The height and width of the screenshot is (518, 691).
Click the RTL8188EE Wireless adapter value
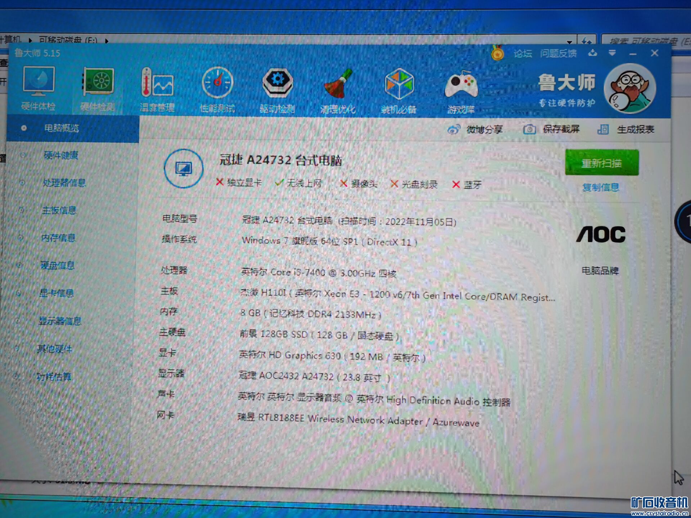point(358,420)
